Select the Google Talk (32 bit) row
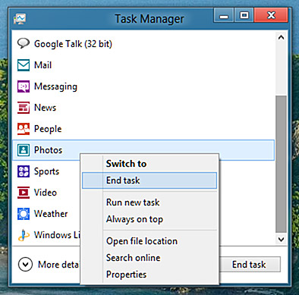This screenshot has width=299, height=295. [143, 44]
